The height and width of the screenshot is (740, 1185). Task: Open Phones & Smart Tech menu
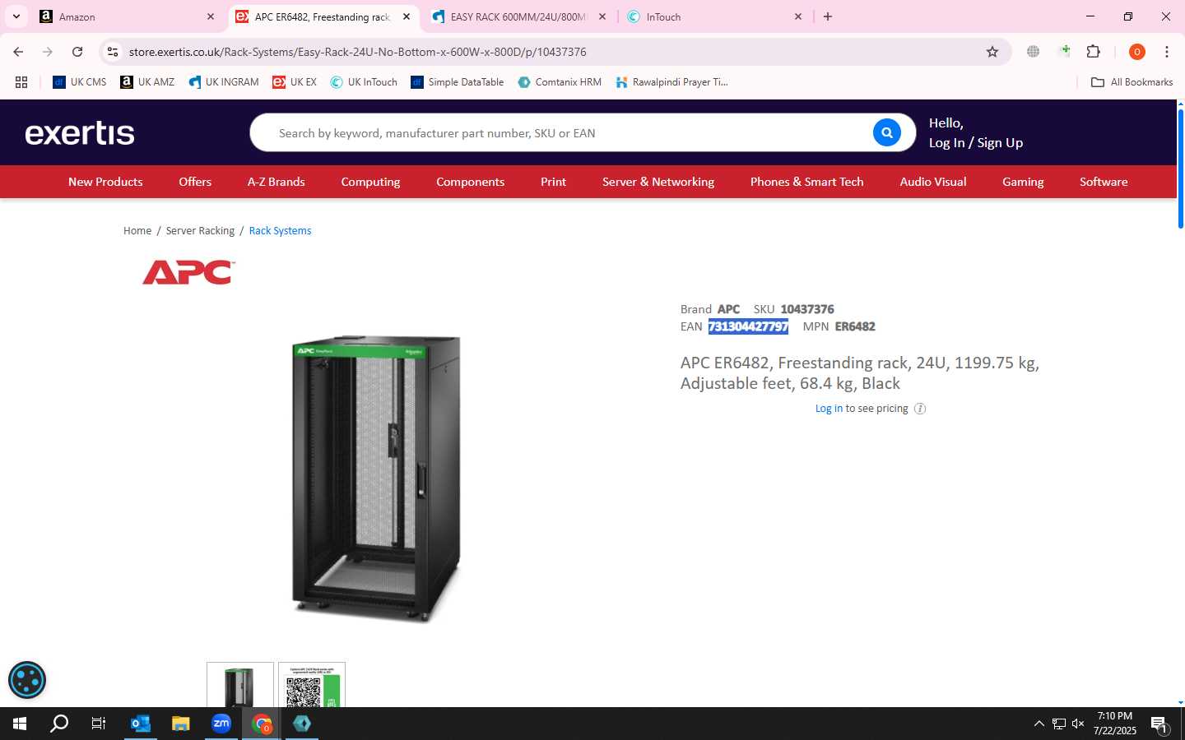coord(806,182)
